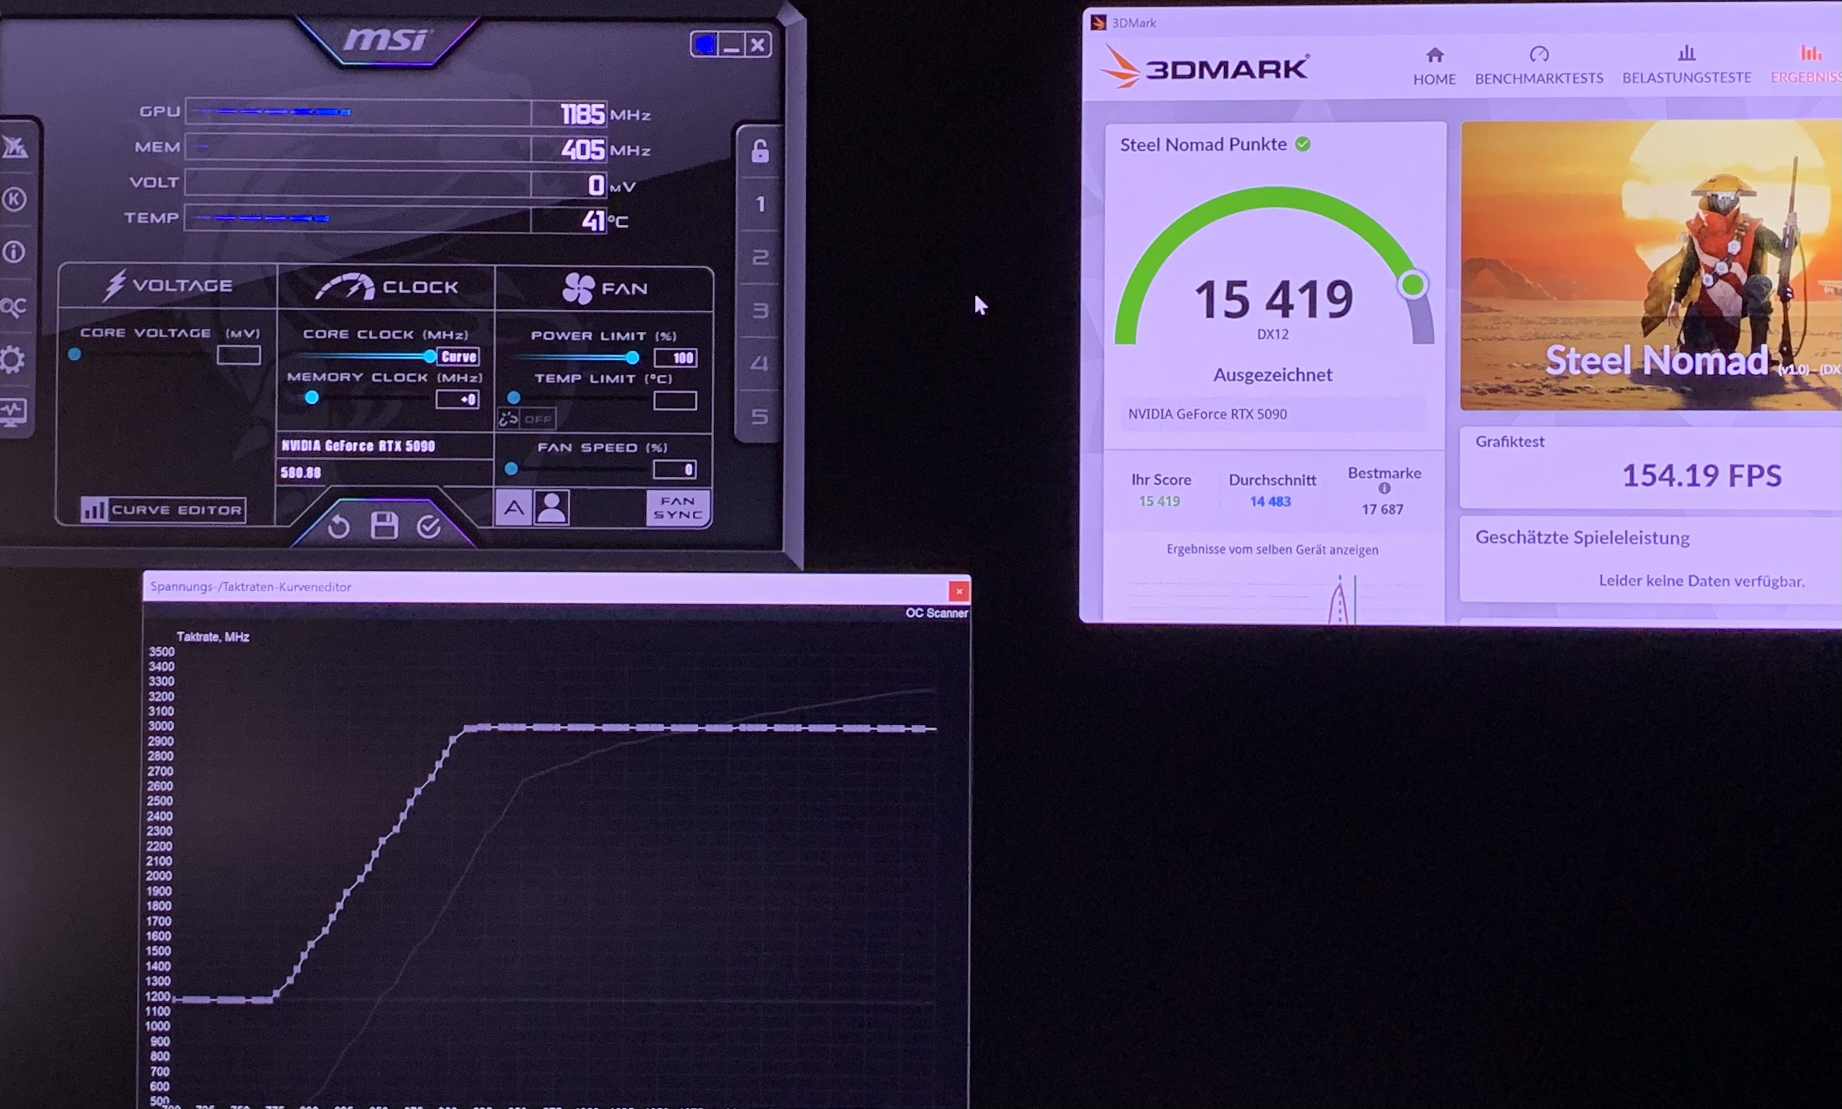Screen dimensions: 1842x1109
Task: Adjust the Power Limit slider handle
Action: coord(632,358)
